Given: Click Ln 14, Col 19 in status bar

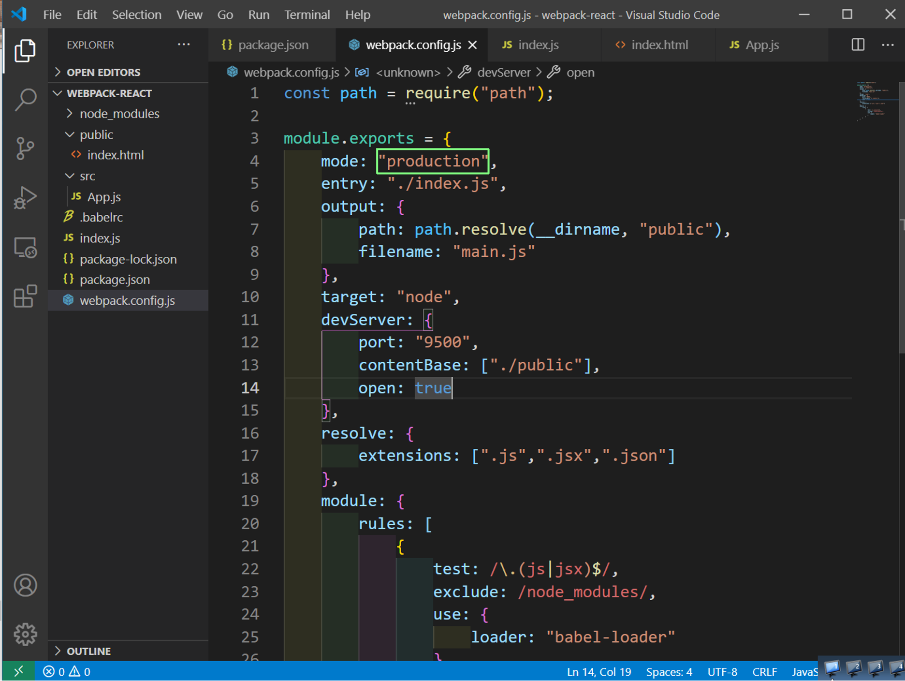Looking at the screenshot, I should 599,672.
